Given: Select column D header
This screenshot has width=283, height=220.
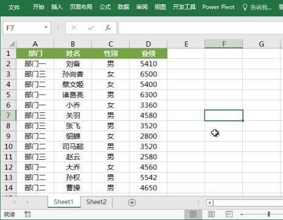Looking at the screenshot, I should pos(148,44).
